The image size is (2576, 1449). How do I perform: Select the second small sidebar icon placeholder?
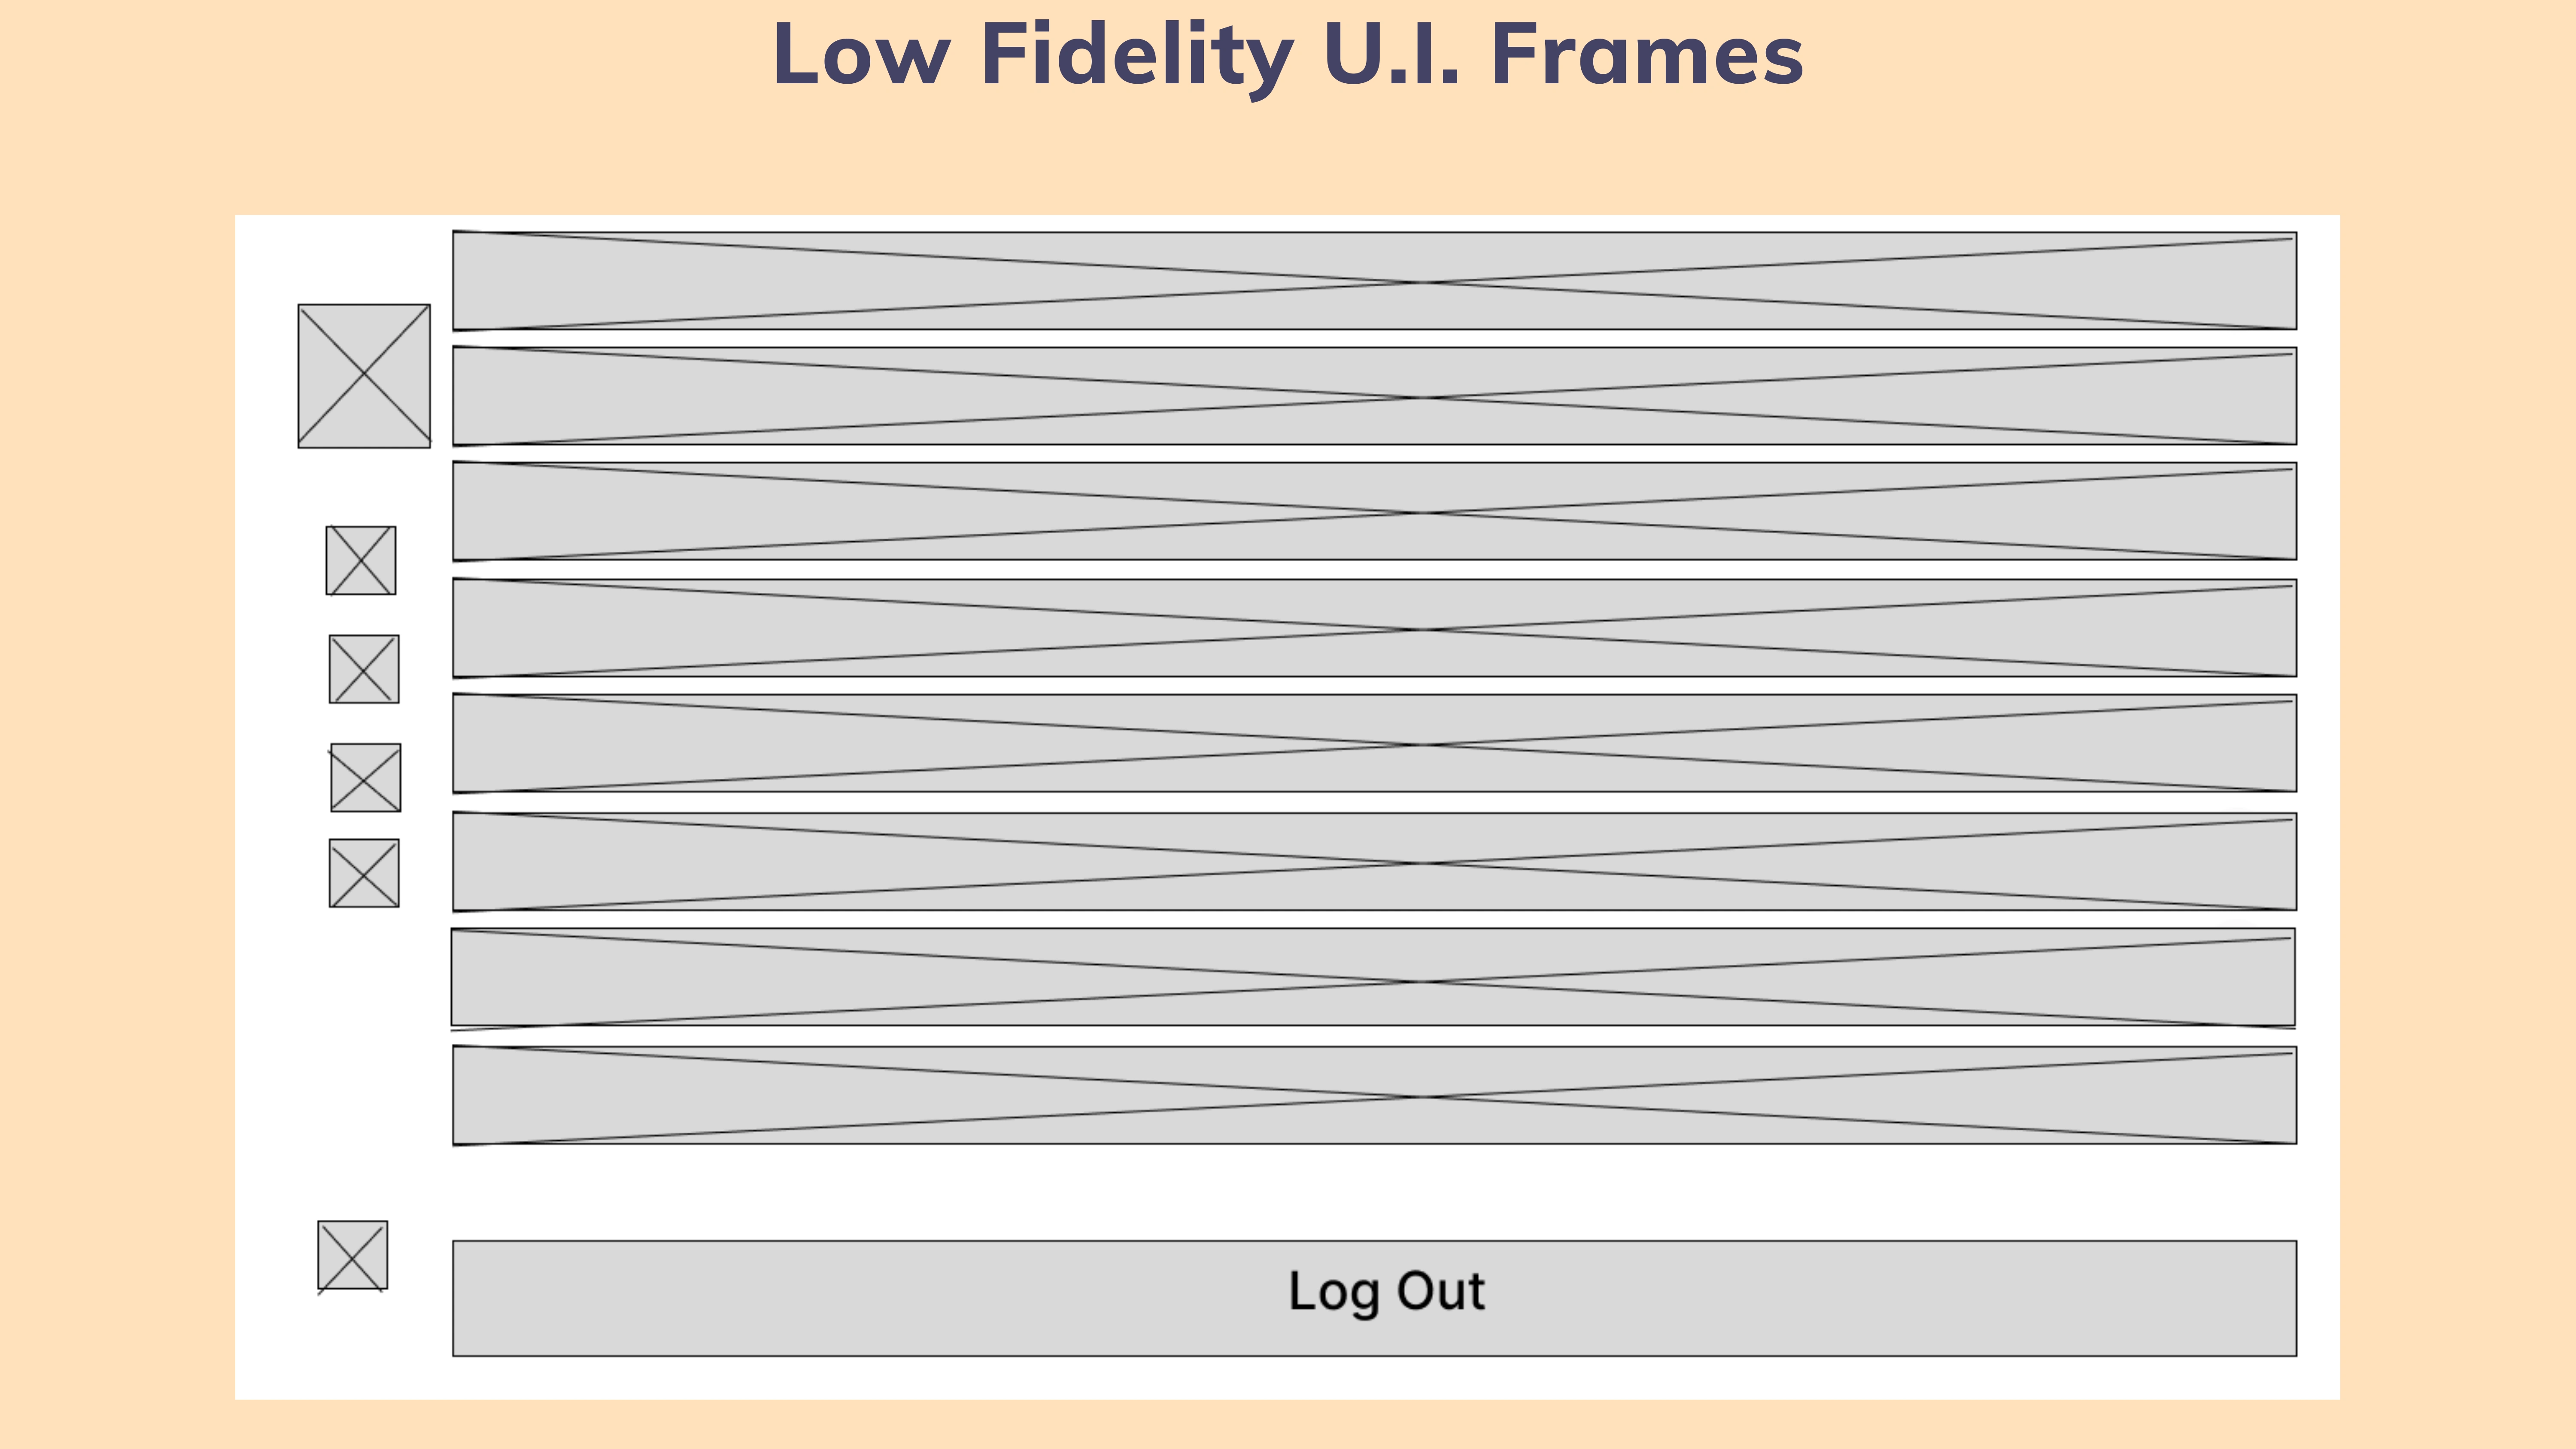tap(364, 669)
